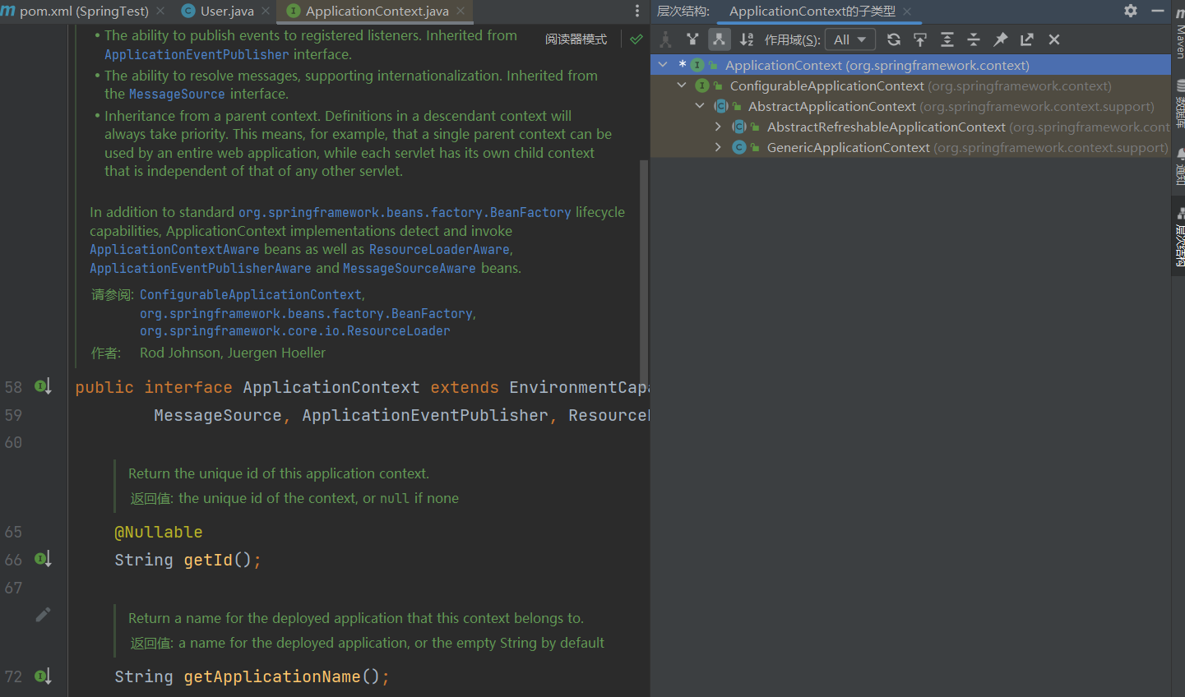Click the getId method name

click(x=208, y=560)
